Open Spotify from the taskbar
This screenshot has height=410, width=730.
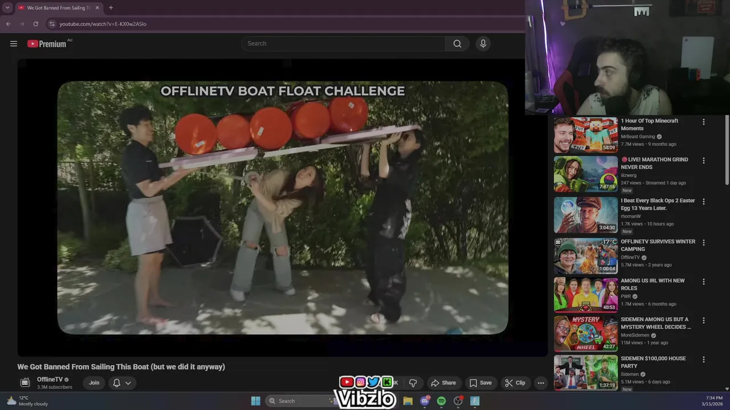441,401
